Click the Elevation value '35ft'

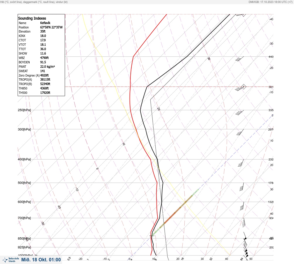tap(43, 31)
